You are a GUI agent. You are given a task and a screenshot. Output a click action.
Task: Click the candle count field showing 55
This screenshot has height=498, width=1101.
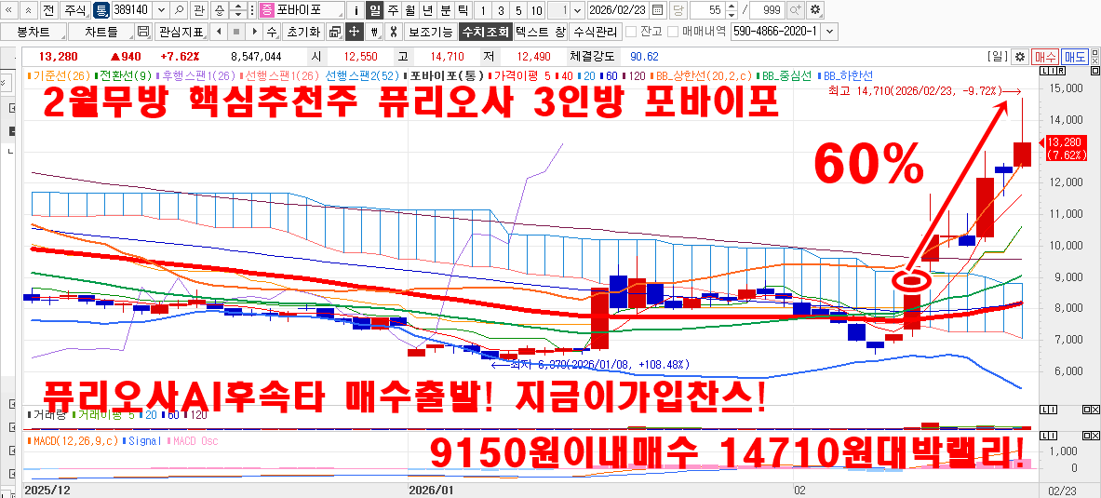[x=713, y=10]
